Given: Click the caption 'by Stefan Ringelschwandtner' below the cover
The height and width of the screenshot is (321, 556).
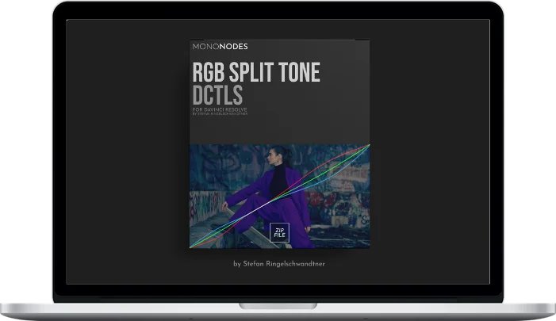Looking at the screenshot, I should pyautogui.click(x=278, y=264).
